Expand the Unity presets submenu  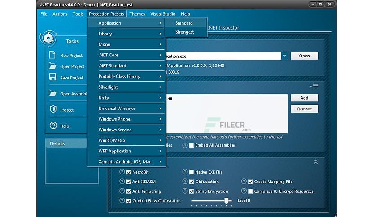click(126, 98)
